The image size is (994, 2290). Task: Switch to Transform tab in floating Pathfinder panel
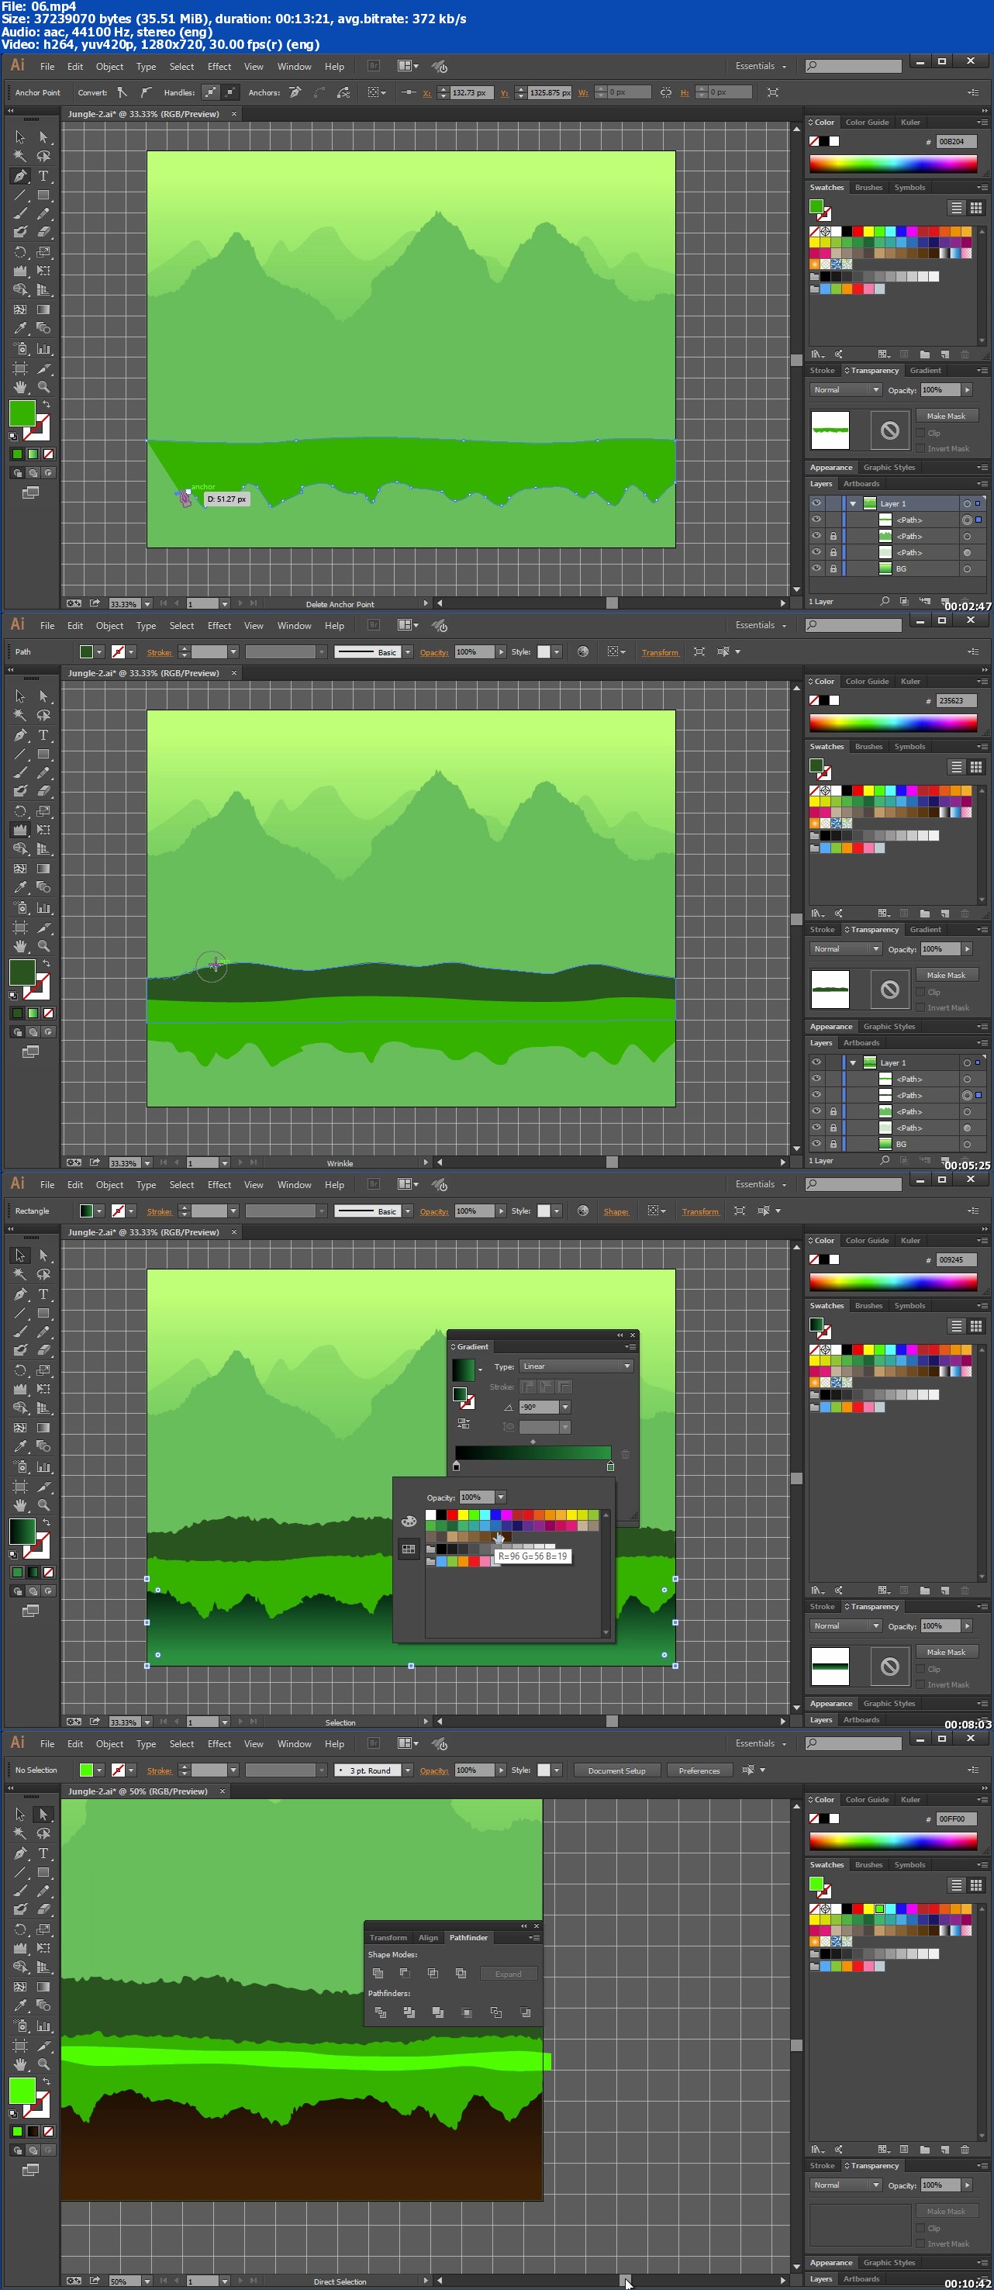pyautogui.click(x=388, y=1937)
